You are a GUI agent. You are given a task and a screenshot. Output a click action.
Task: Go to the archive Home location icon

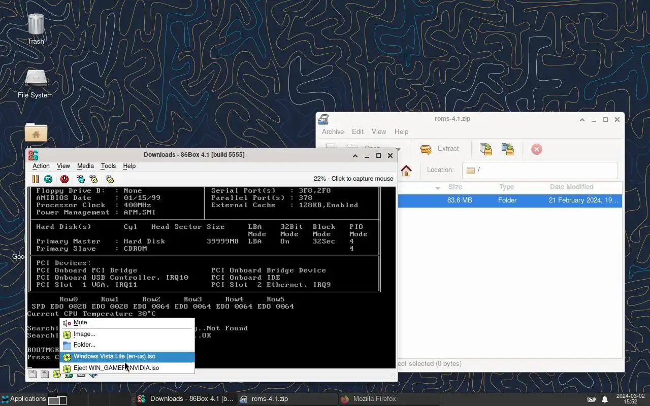[406, 171]
